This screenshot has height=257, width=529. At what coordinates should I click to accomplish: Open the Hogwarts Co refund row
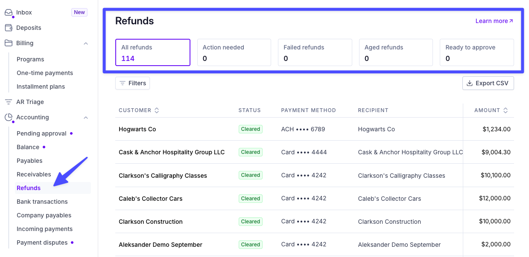point(315,129)
